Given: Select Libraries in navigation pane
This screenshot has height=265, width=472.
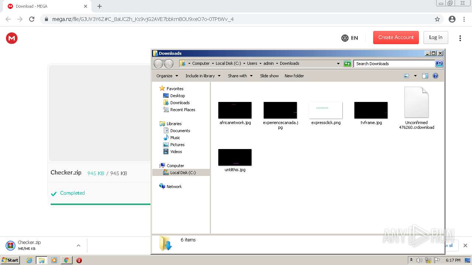Looking at the screenshot, I should point(170,124).
